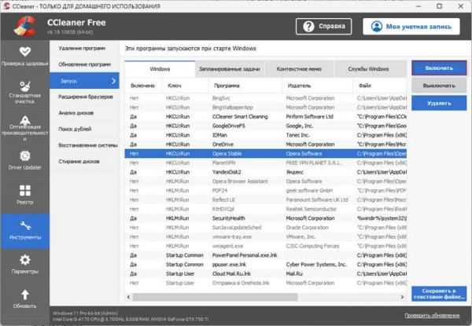The width and height of the screenshot is (472, 326).
Task: Select the Opera Stable row
Action: click(266, 153)
